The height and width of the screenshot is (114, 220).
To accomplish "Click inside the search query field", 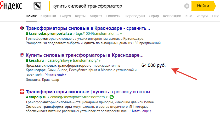I will 118,6.
